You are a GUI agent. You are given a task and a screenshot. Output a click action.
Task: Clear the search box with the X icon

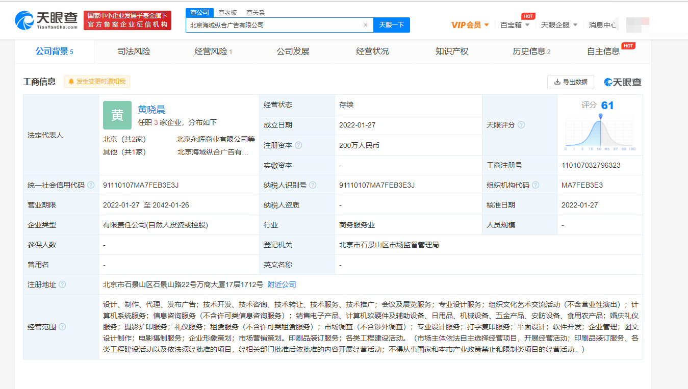[365, 25]
